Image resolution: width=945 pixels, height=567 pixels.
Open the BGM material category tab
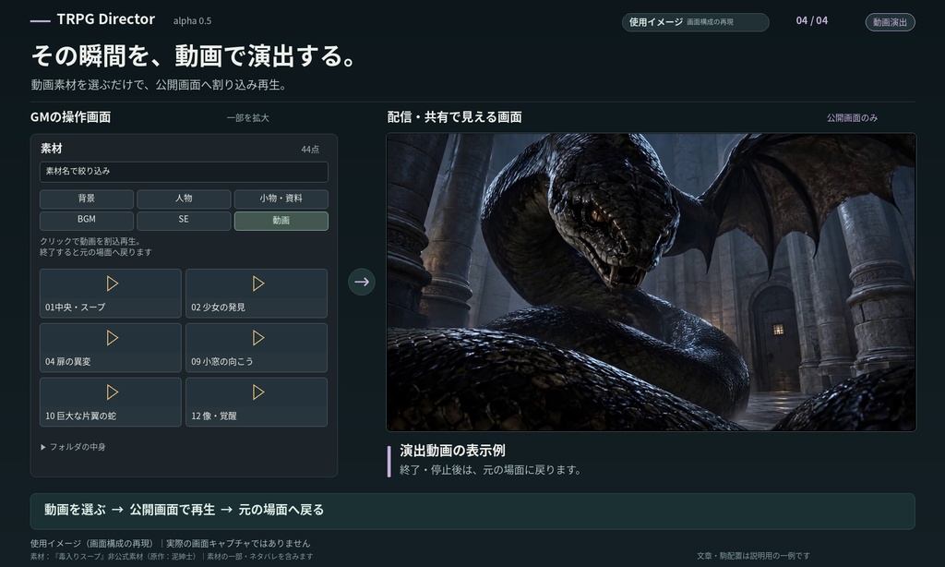point(87,220)
